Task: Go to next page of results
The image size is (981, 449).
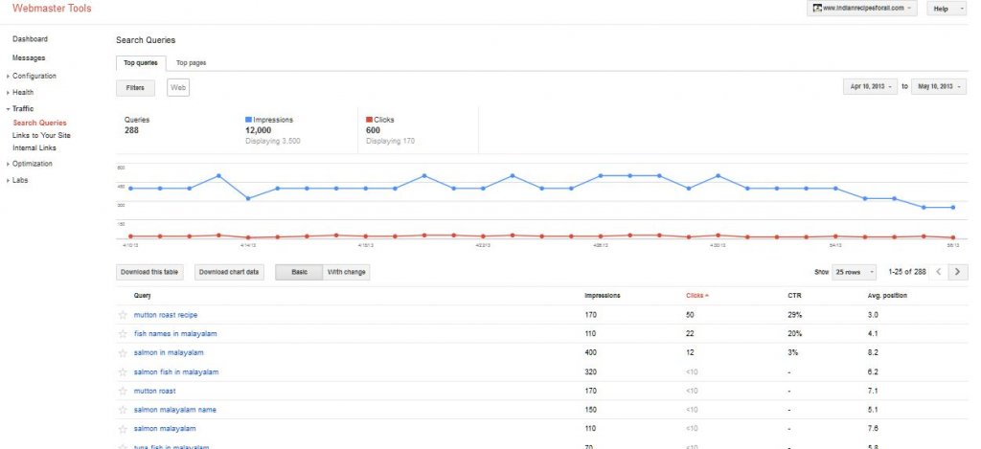Action: tap(958, 272)
